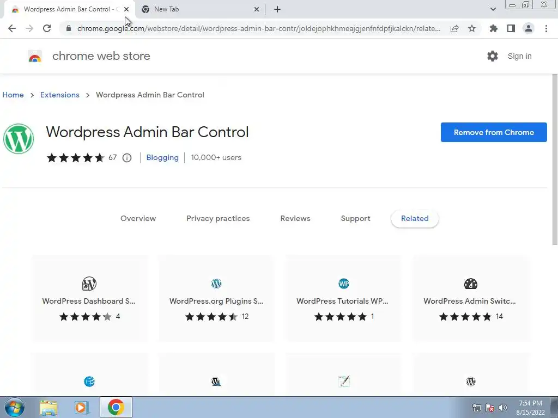
Task: Select the Related tab
Action: click(415, 219)
